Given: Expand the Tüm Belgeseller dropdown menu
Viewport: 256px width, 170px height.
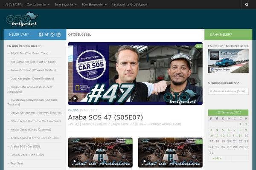Looking at the screenshot, I should click(94, 5).
